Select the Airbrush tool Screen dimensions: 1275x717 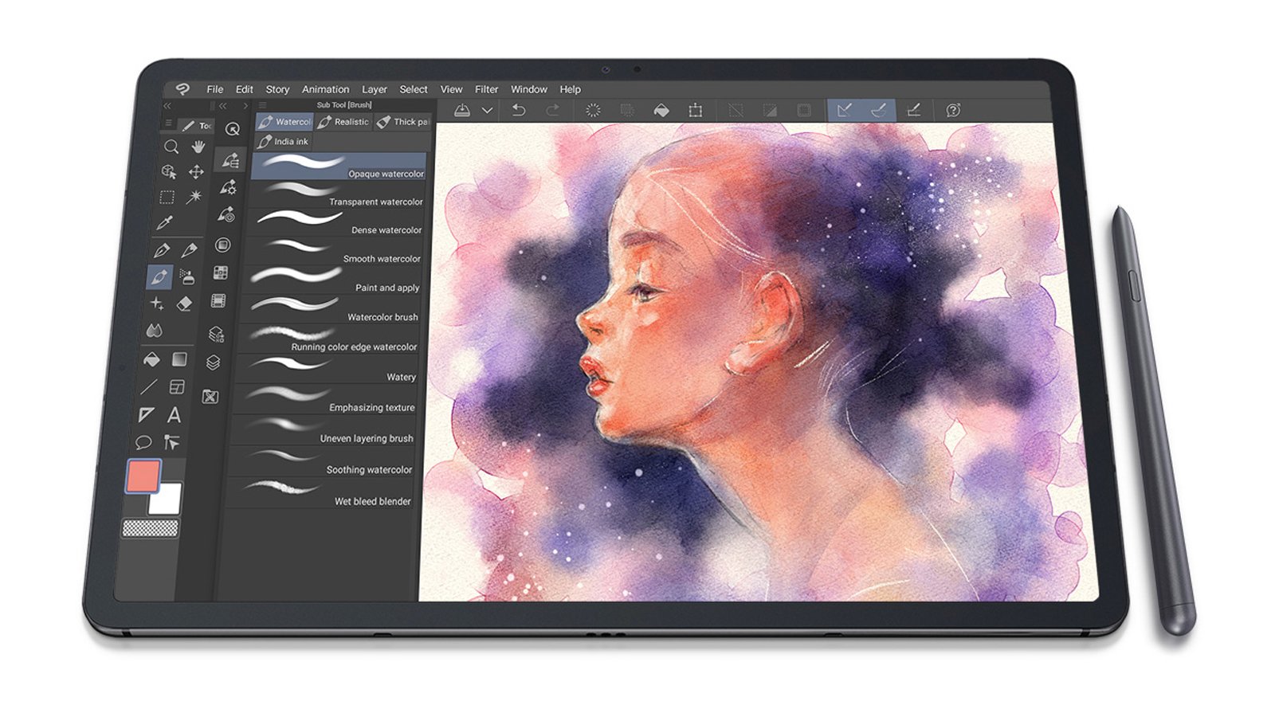[x=186, y=276]
